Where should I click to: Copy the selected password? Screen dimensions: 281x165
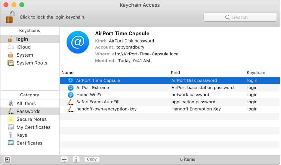coord(92,159)
